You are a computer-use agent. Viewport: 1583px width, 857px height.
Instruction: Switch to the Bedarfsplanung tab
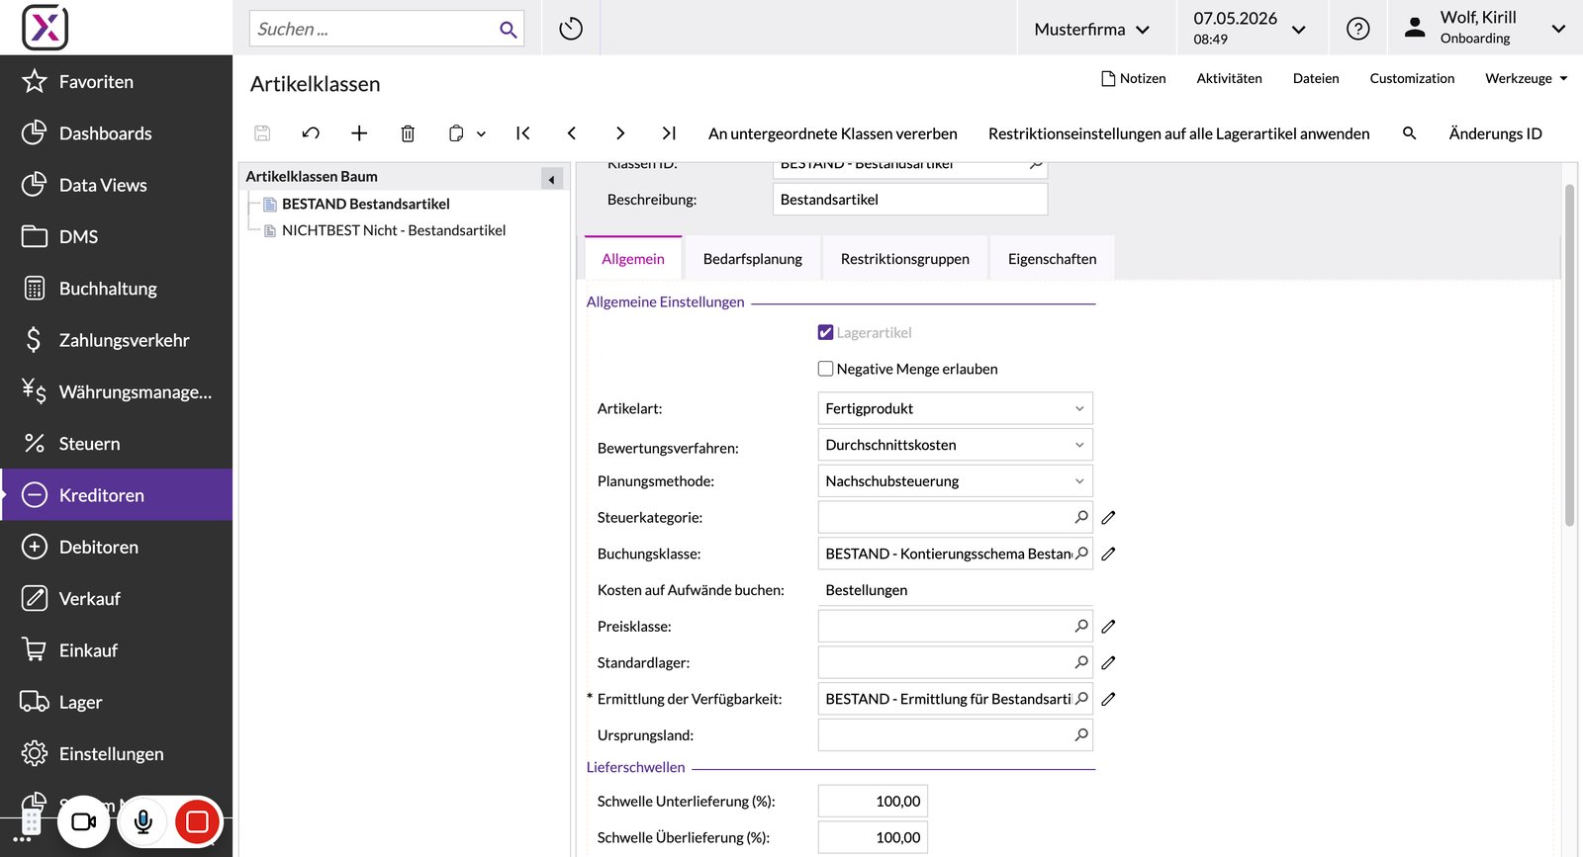753,259
